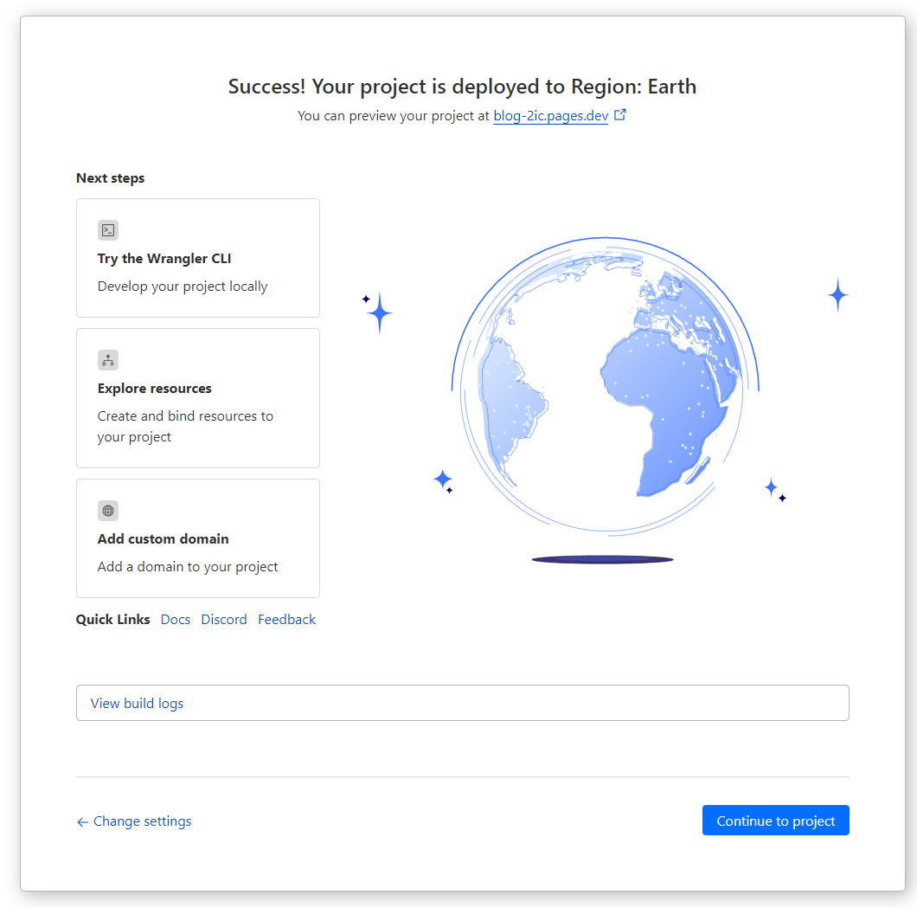
Task: Select the Explore resources card
Action: 197,397
